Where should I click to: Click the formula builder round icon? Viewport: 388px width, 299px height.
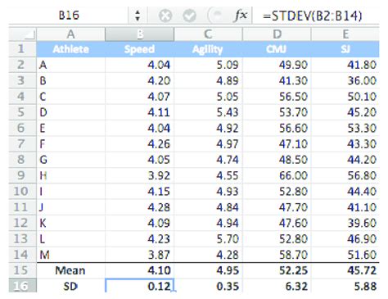point(215,16)
